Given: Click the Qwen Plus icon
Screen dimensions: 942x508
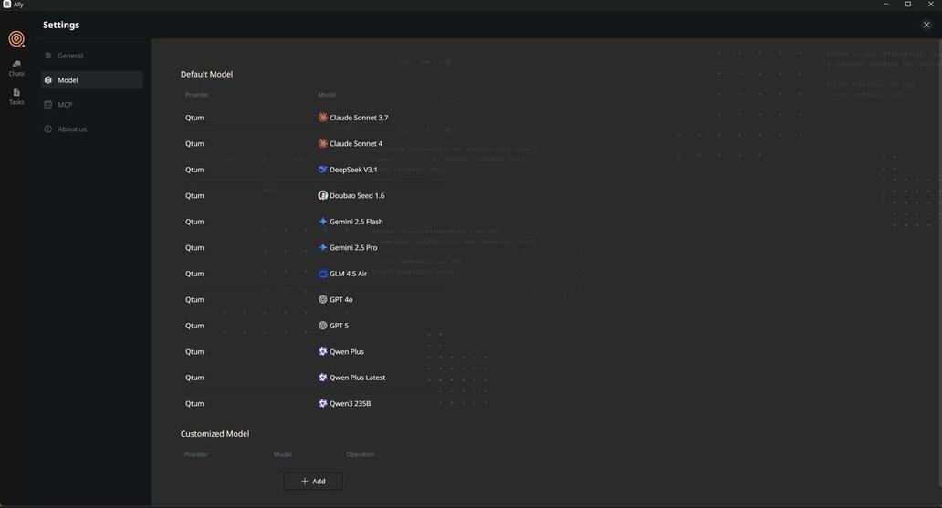Looking at the screenshot, I should (322, 351).
